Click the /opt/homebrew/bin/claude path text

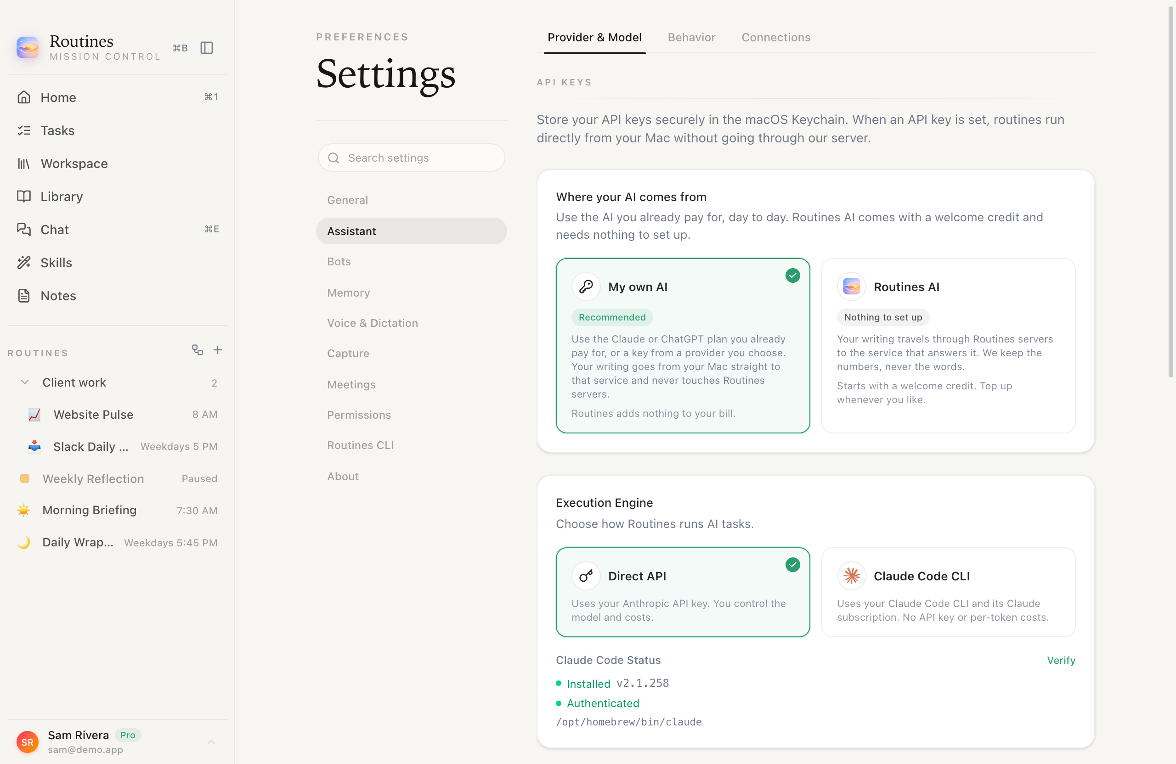(x=628, y=722)
